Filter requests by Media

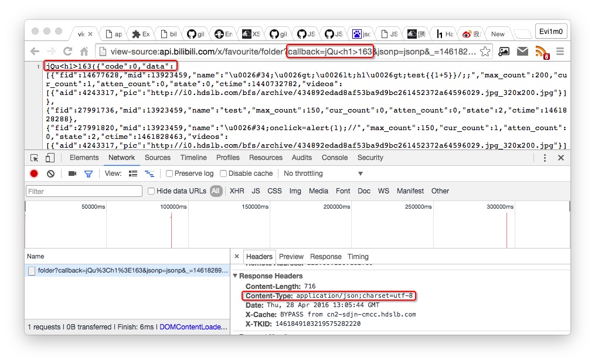pos(318,191)
